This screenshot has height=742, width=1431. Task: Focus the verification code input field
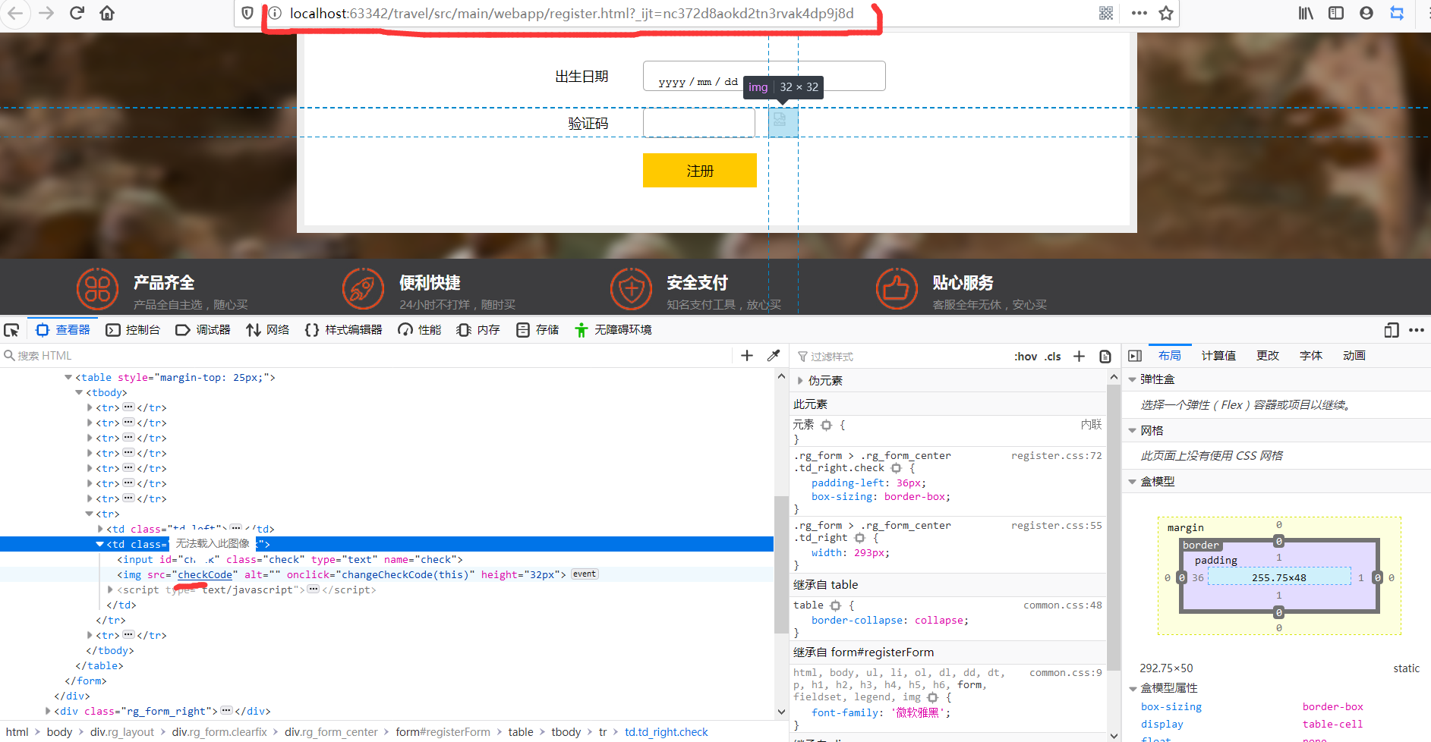coord(699,122)
